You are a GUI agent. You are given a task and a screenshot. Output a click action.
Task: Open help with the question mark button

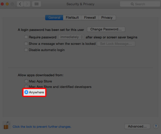click(x=156, y=126)
